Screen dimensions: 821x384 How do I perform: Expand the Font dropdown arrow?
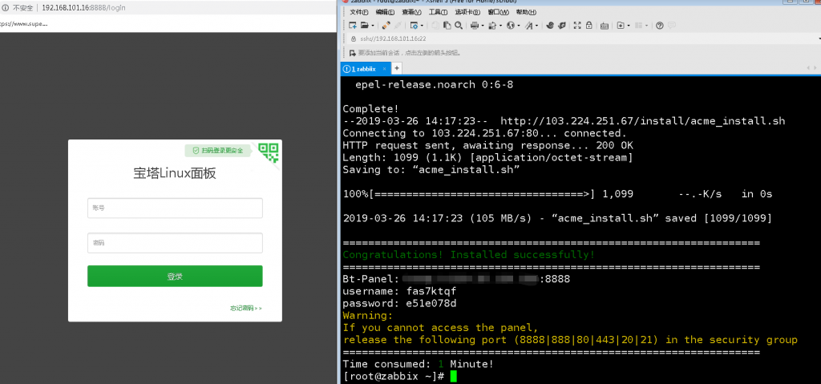pyautogui.click(x=536, y=25)
